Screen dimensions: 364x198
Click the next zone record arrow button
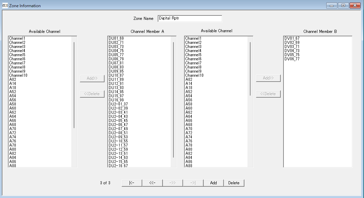click(172, 183)
